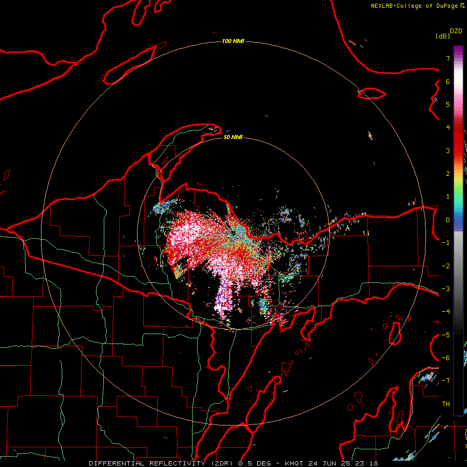The image size is (467, 467).
Task: Click the 1 value on color scale
Action: tap(448, 197)
